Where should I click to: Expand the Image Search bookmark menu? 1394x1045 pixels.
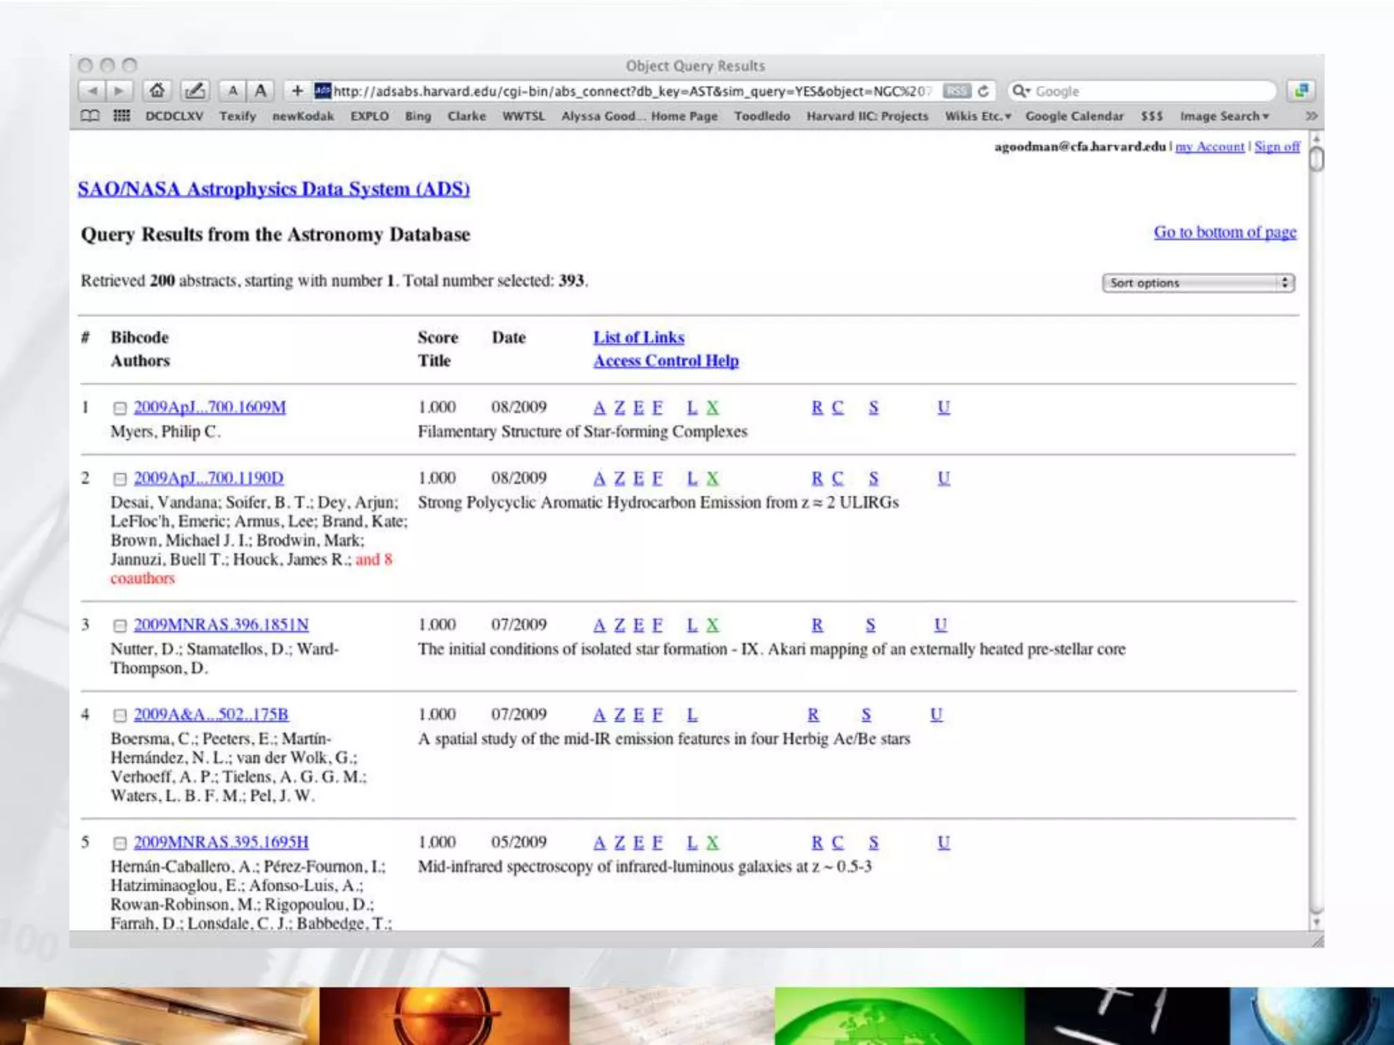click(x=1224, y=116)
